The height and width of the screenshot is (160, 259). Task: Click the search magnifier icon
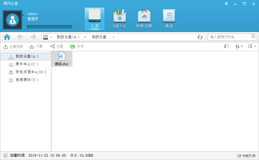[x=253, y=36]
